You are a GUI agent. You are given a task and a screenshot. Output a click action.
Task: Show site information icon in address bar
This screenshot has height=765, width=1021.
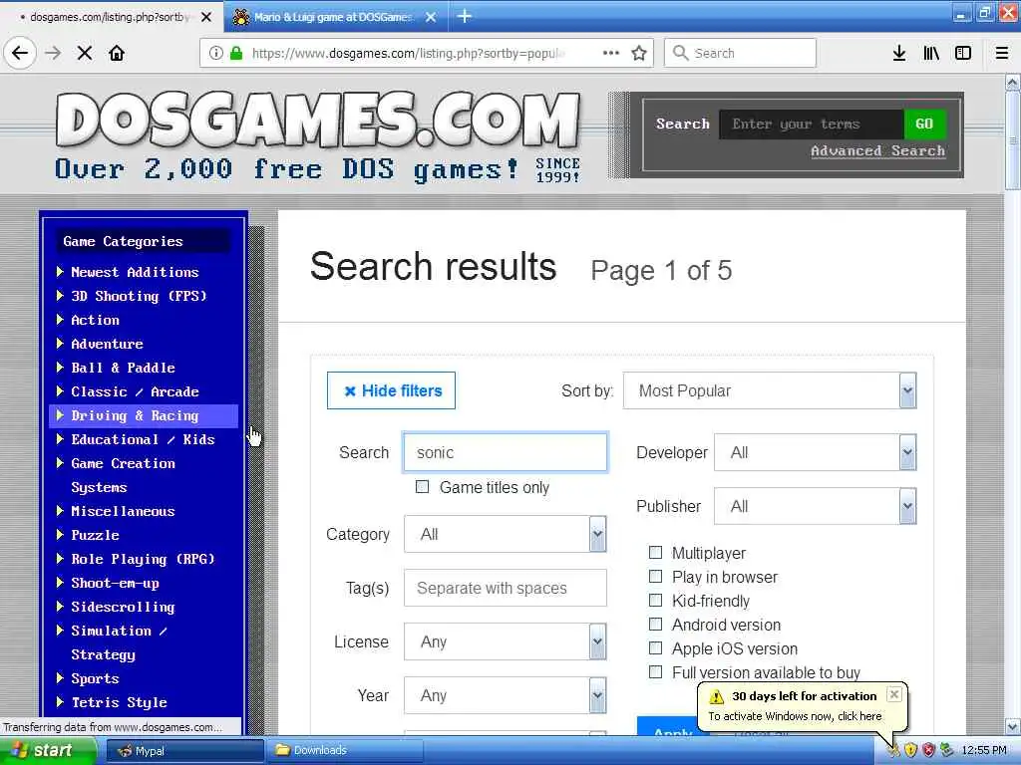(215, 53)
